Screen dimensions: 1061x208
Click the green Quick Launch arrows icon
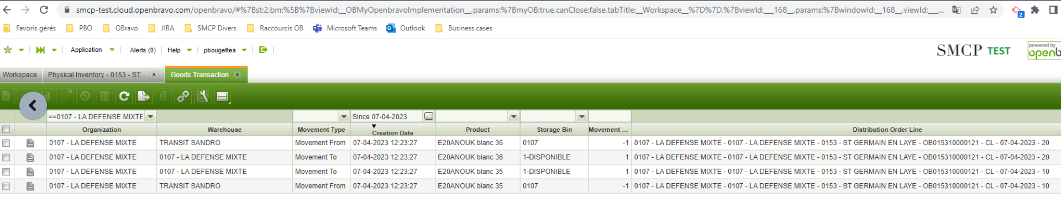40,50
